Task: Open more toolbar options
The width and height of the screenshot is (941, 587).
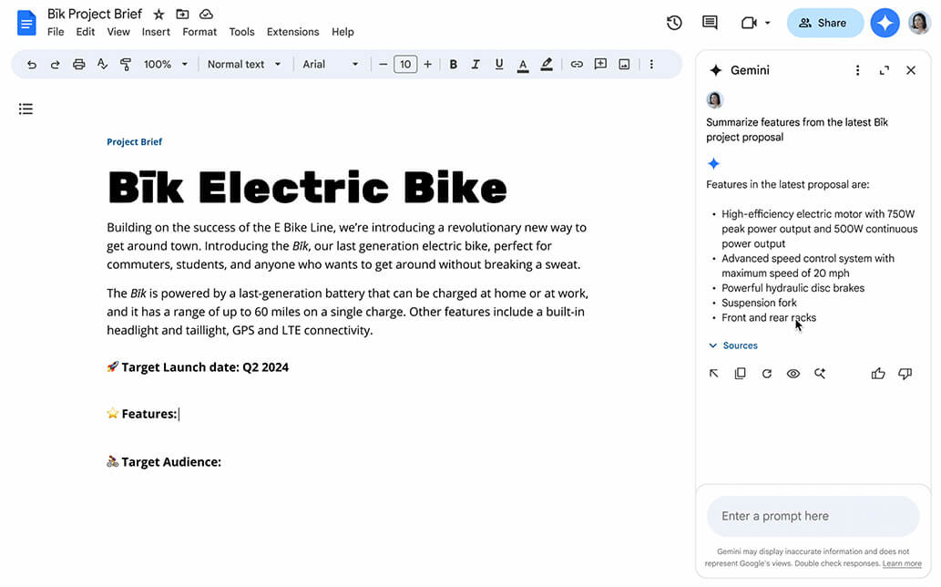Action: [x=651, y=64]
